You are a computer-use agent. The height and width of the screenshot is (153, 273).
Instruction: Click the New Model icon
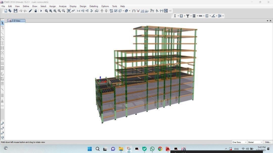coord(6,11)
